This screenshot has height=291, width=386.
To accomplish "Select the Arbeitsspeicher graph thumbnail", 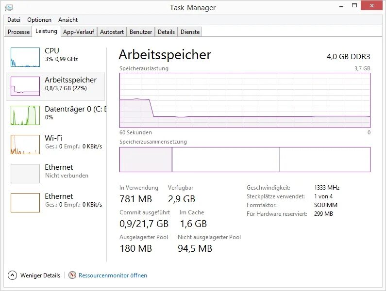I will click(x=25, y=86).
